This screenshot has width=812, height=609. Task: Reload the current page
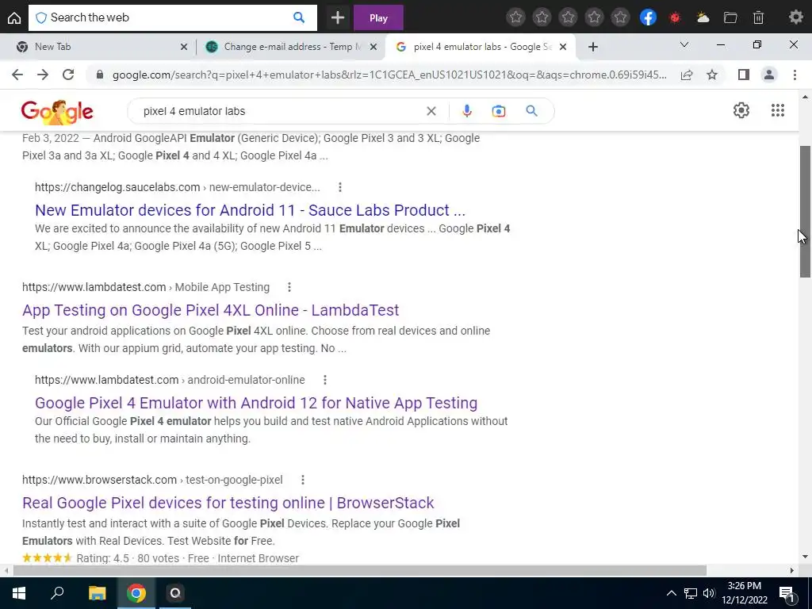68,75
